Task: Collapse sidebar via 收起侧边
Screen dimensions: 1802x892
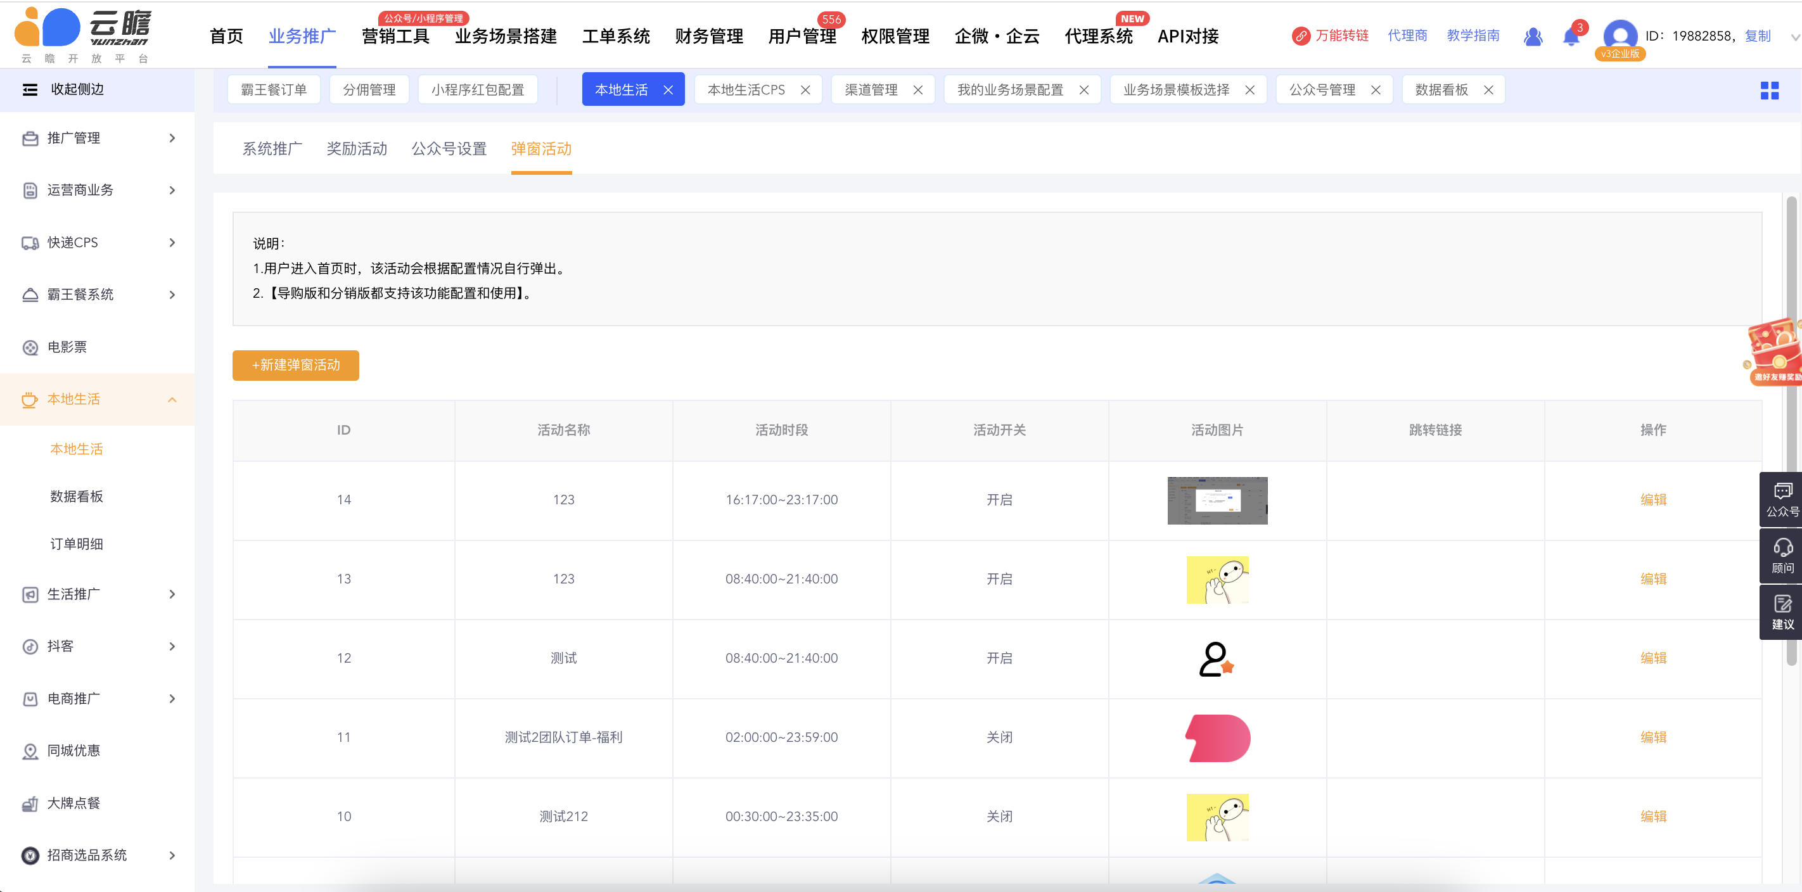Action: click(x=77, y=89)
